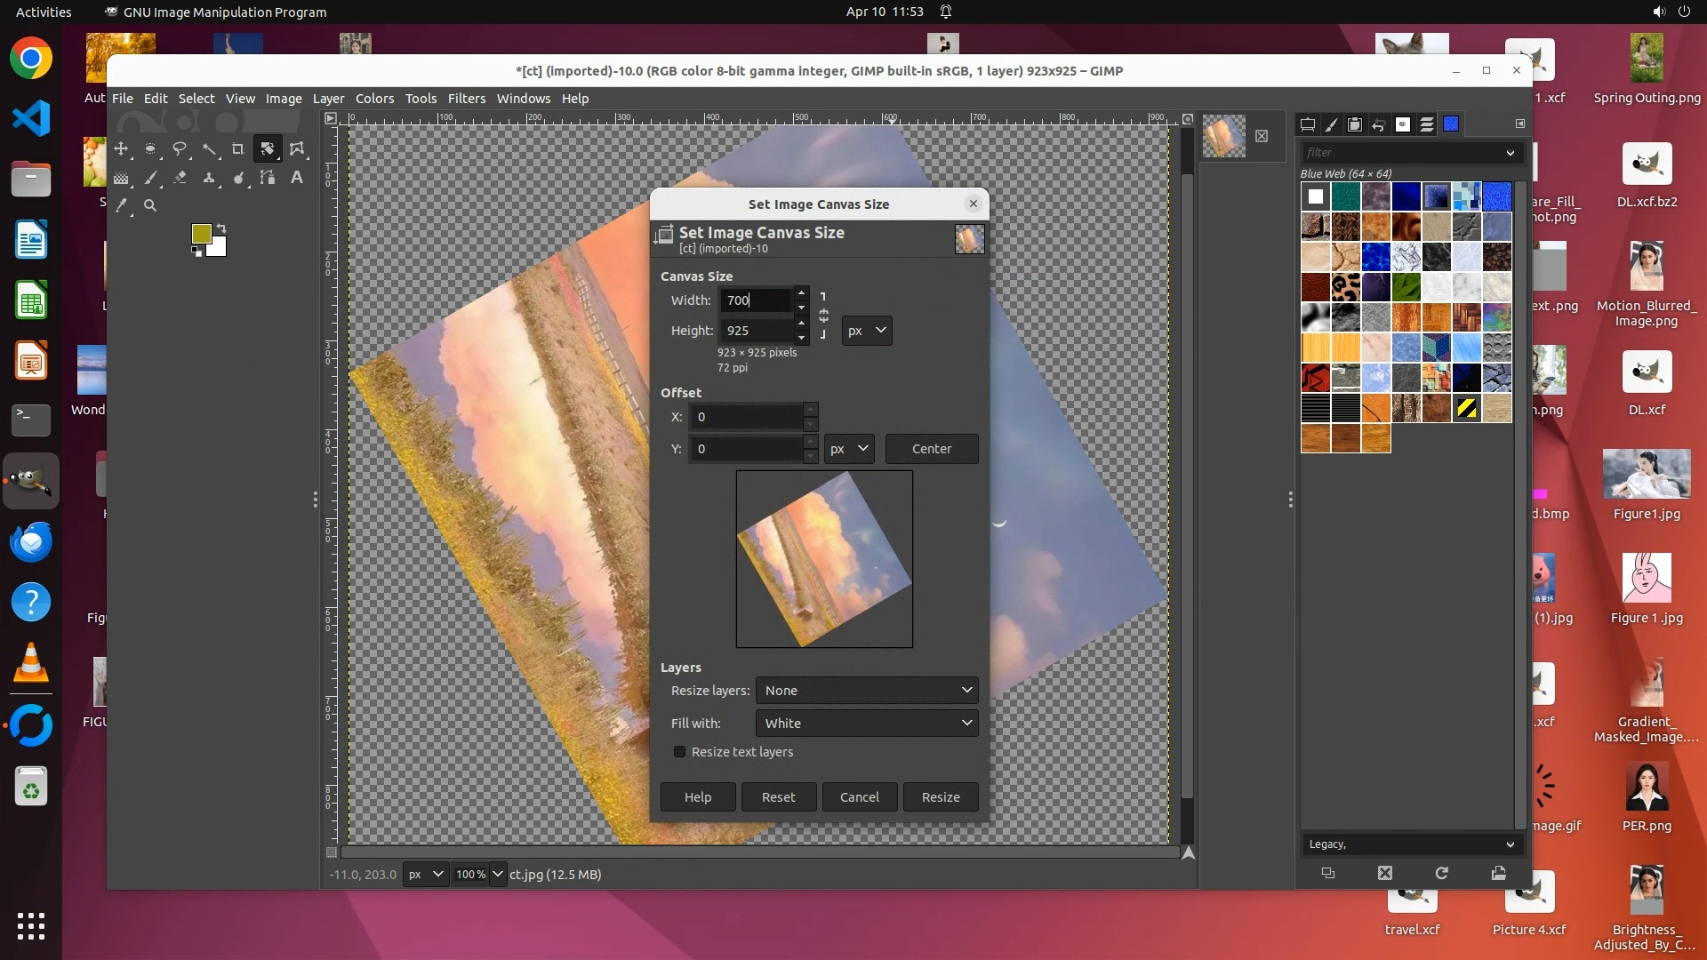Refresh patterns using the bottom panel icon
1707x960 pixels.
click(x=1441, y=873)
